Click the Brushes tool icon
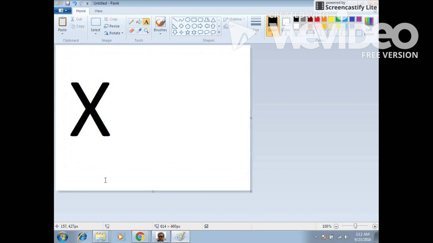This screenshot has height=243, width=433. pyautogui.click(x=160, y=22)
